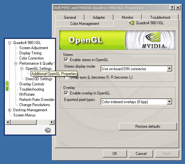Select Desktop Management tree item
This screenshot has height=164, width=185.
(30, 110)
